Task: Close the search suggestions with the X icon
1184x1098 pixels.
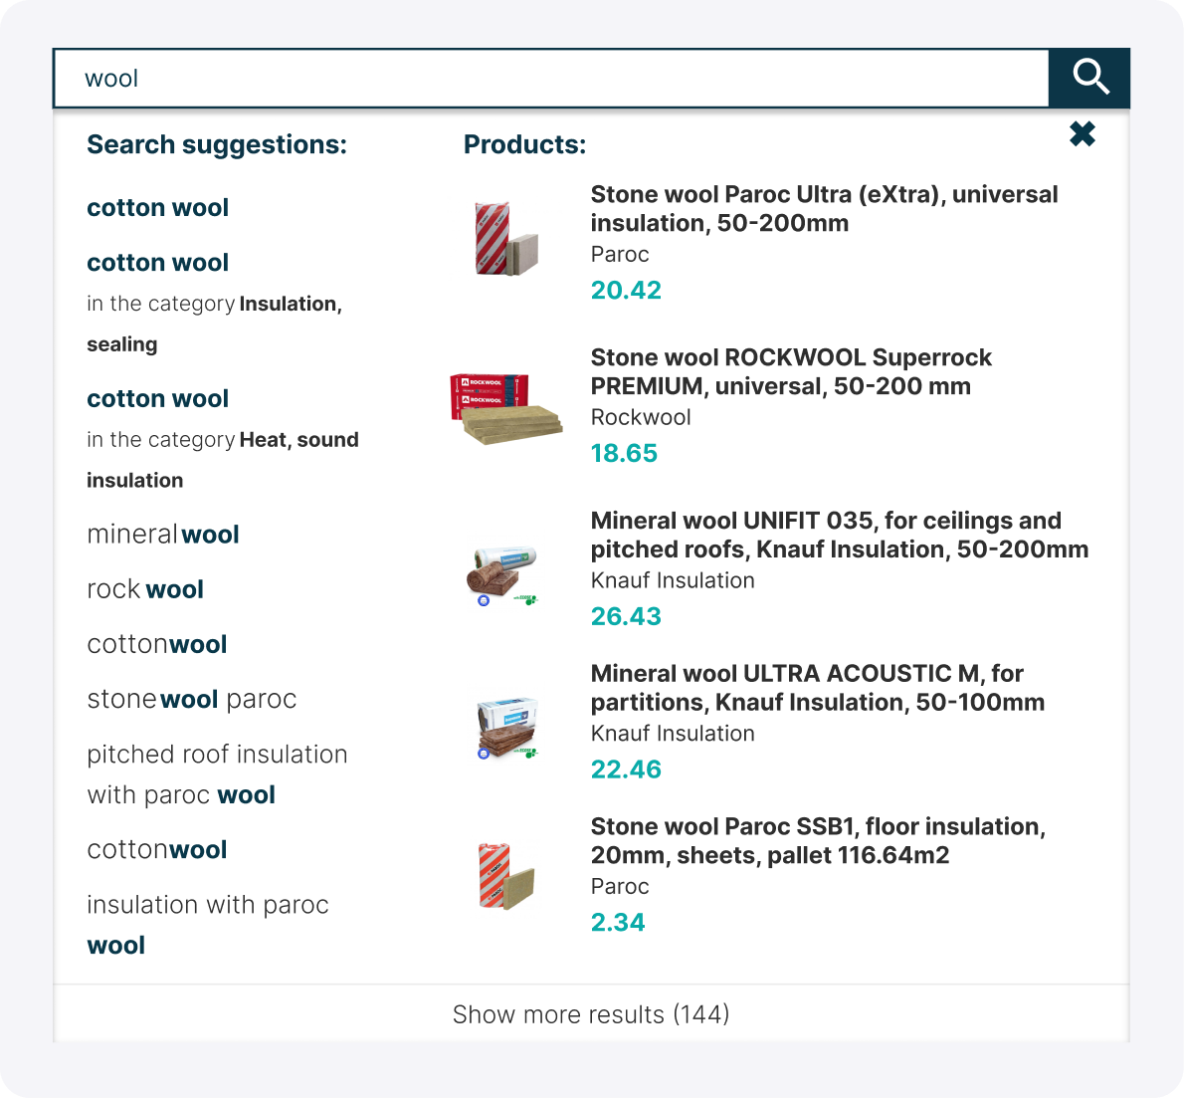Action: coord(1082,132)
